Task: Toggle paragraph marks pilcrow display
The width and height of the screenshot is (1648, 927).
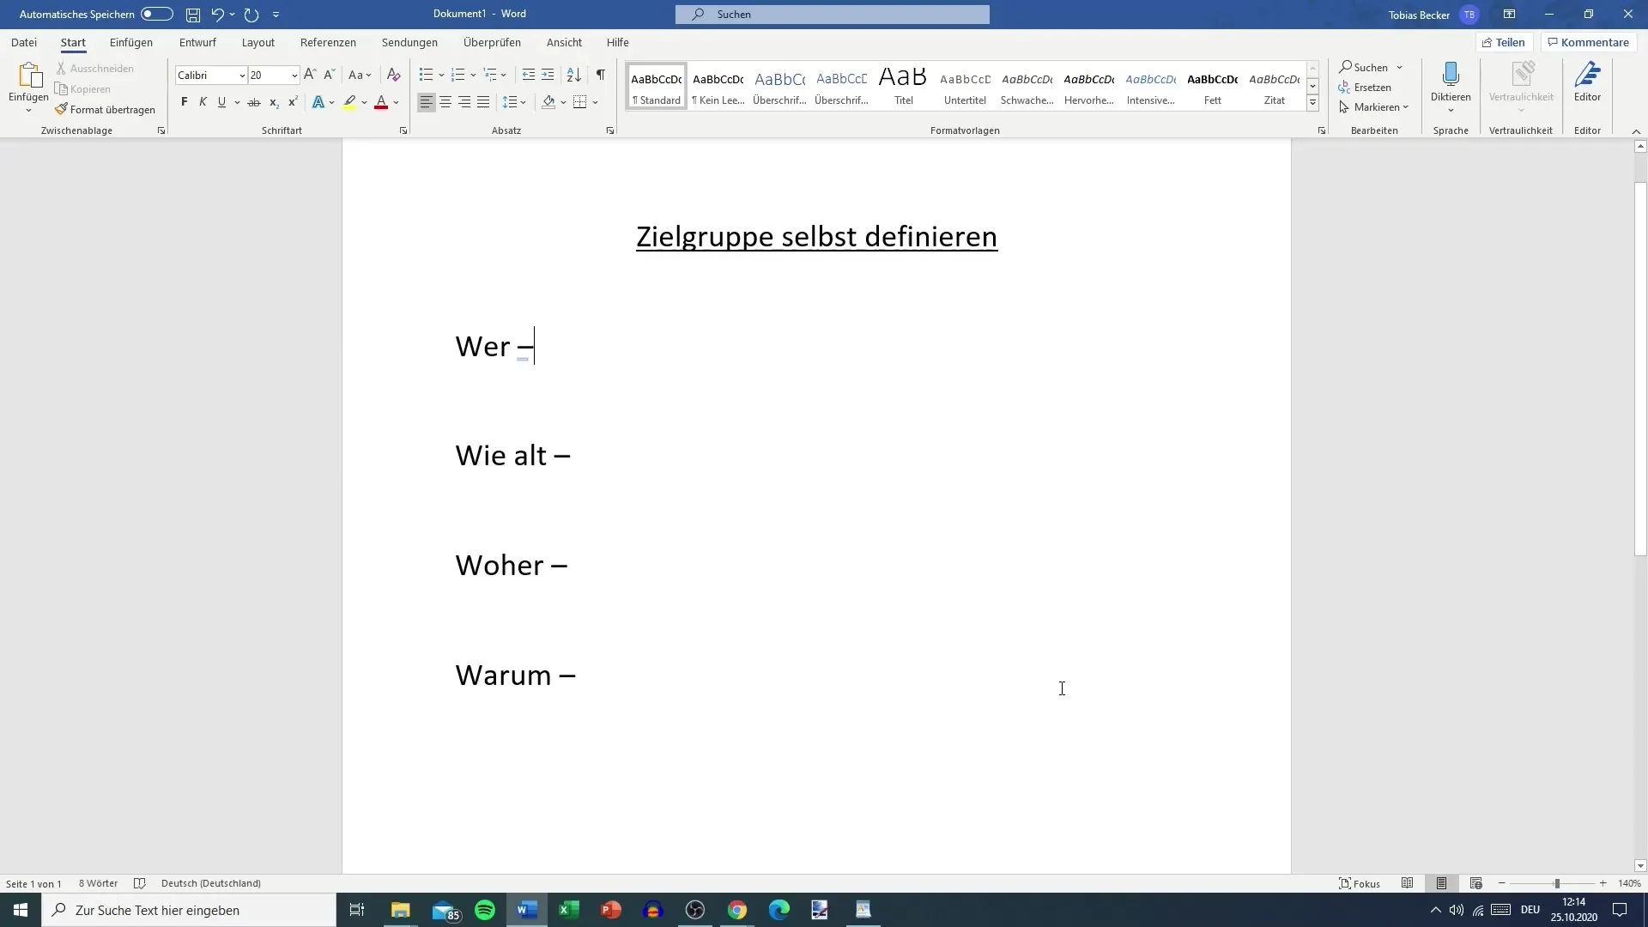Action: click(601, 76)
